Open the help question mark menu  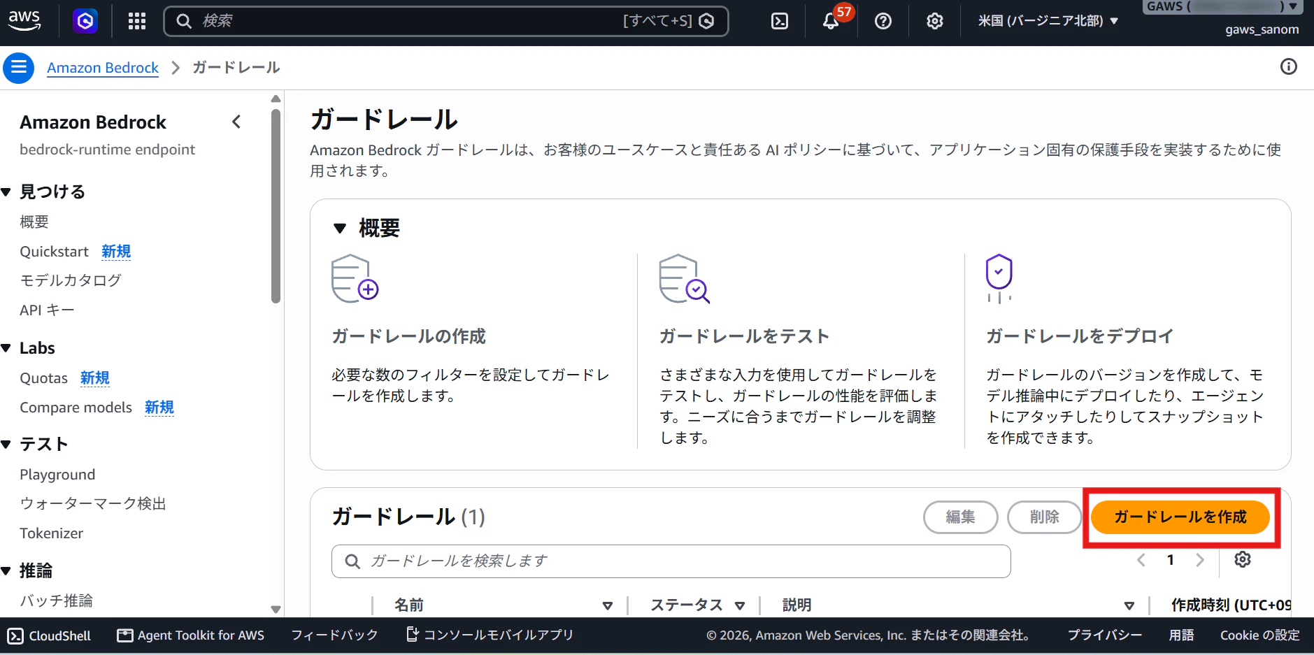883,21
